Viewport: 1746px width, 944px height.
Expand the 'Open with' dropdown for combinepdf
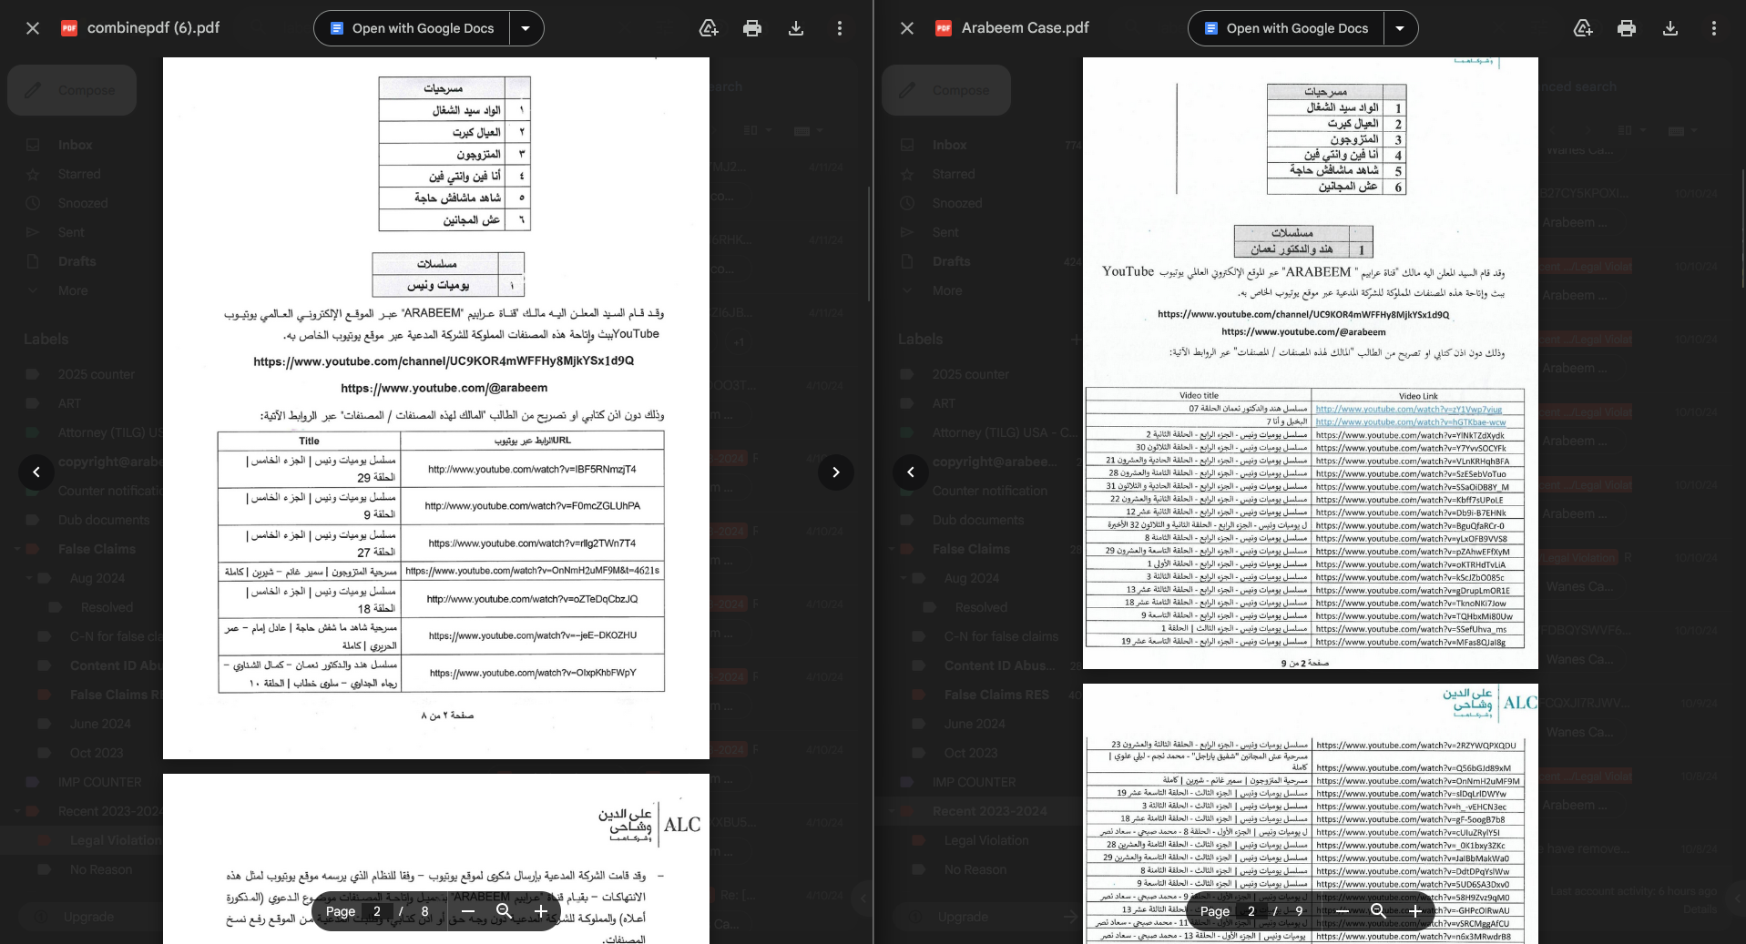tap(526, 28)
